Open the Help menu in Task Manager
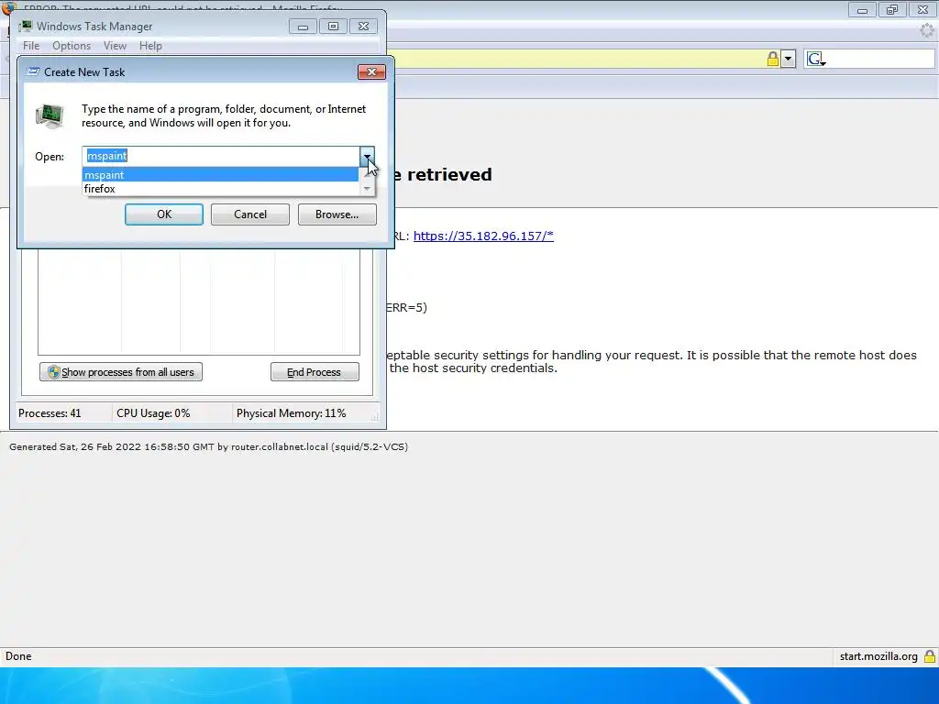Viewport: 939px width, 704px height. tap(150, 46)
